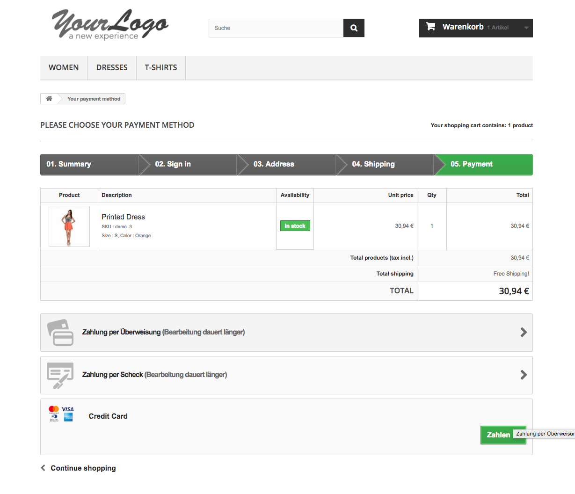Screen dimensions: 575x494
Task: Click the home icon in breadcrumb
Action: pyautogui.click(x=49, y=99)
